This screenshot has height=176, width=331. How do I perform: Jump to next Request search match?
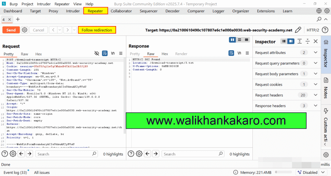[29, 154]
